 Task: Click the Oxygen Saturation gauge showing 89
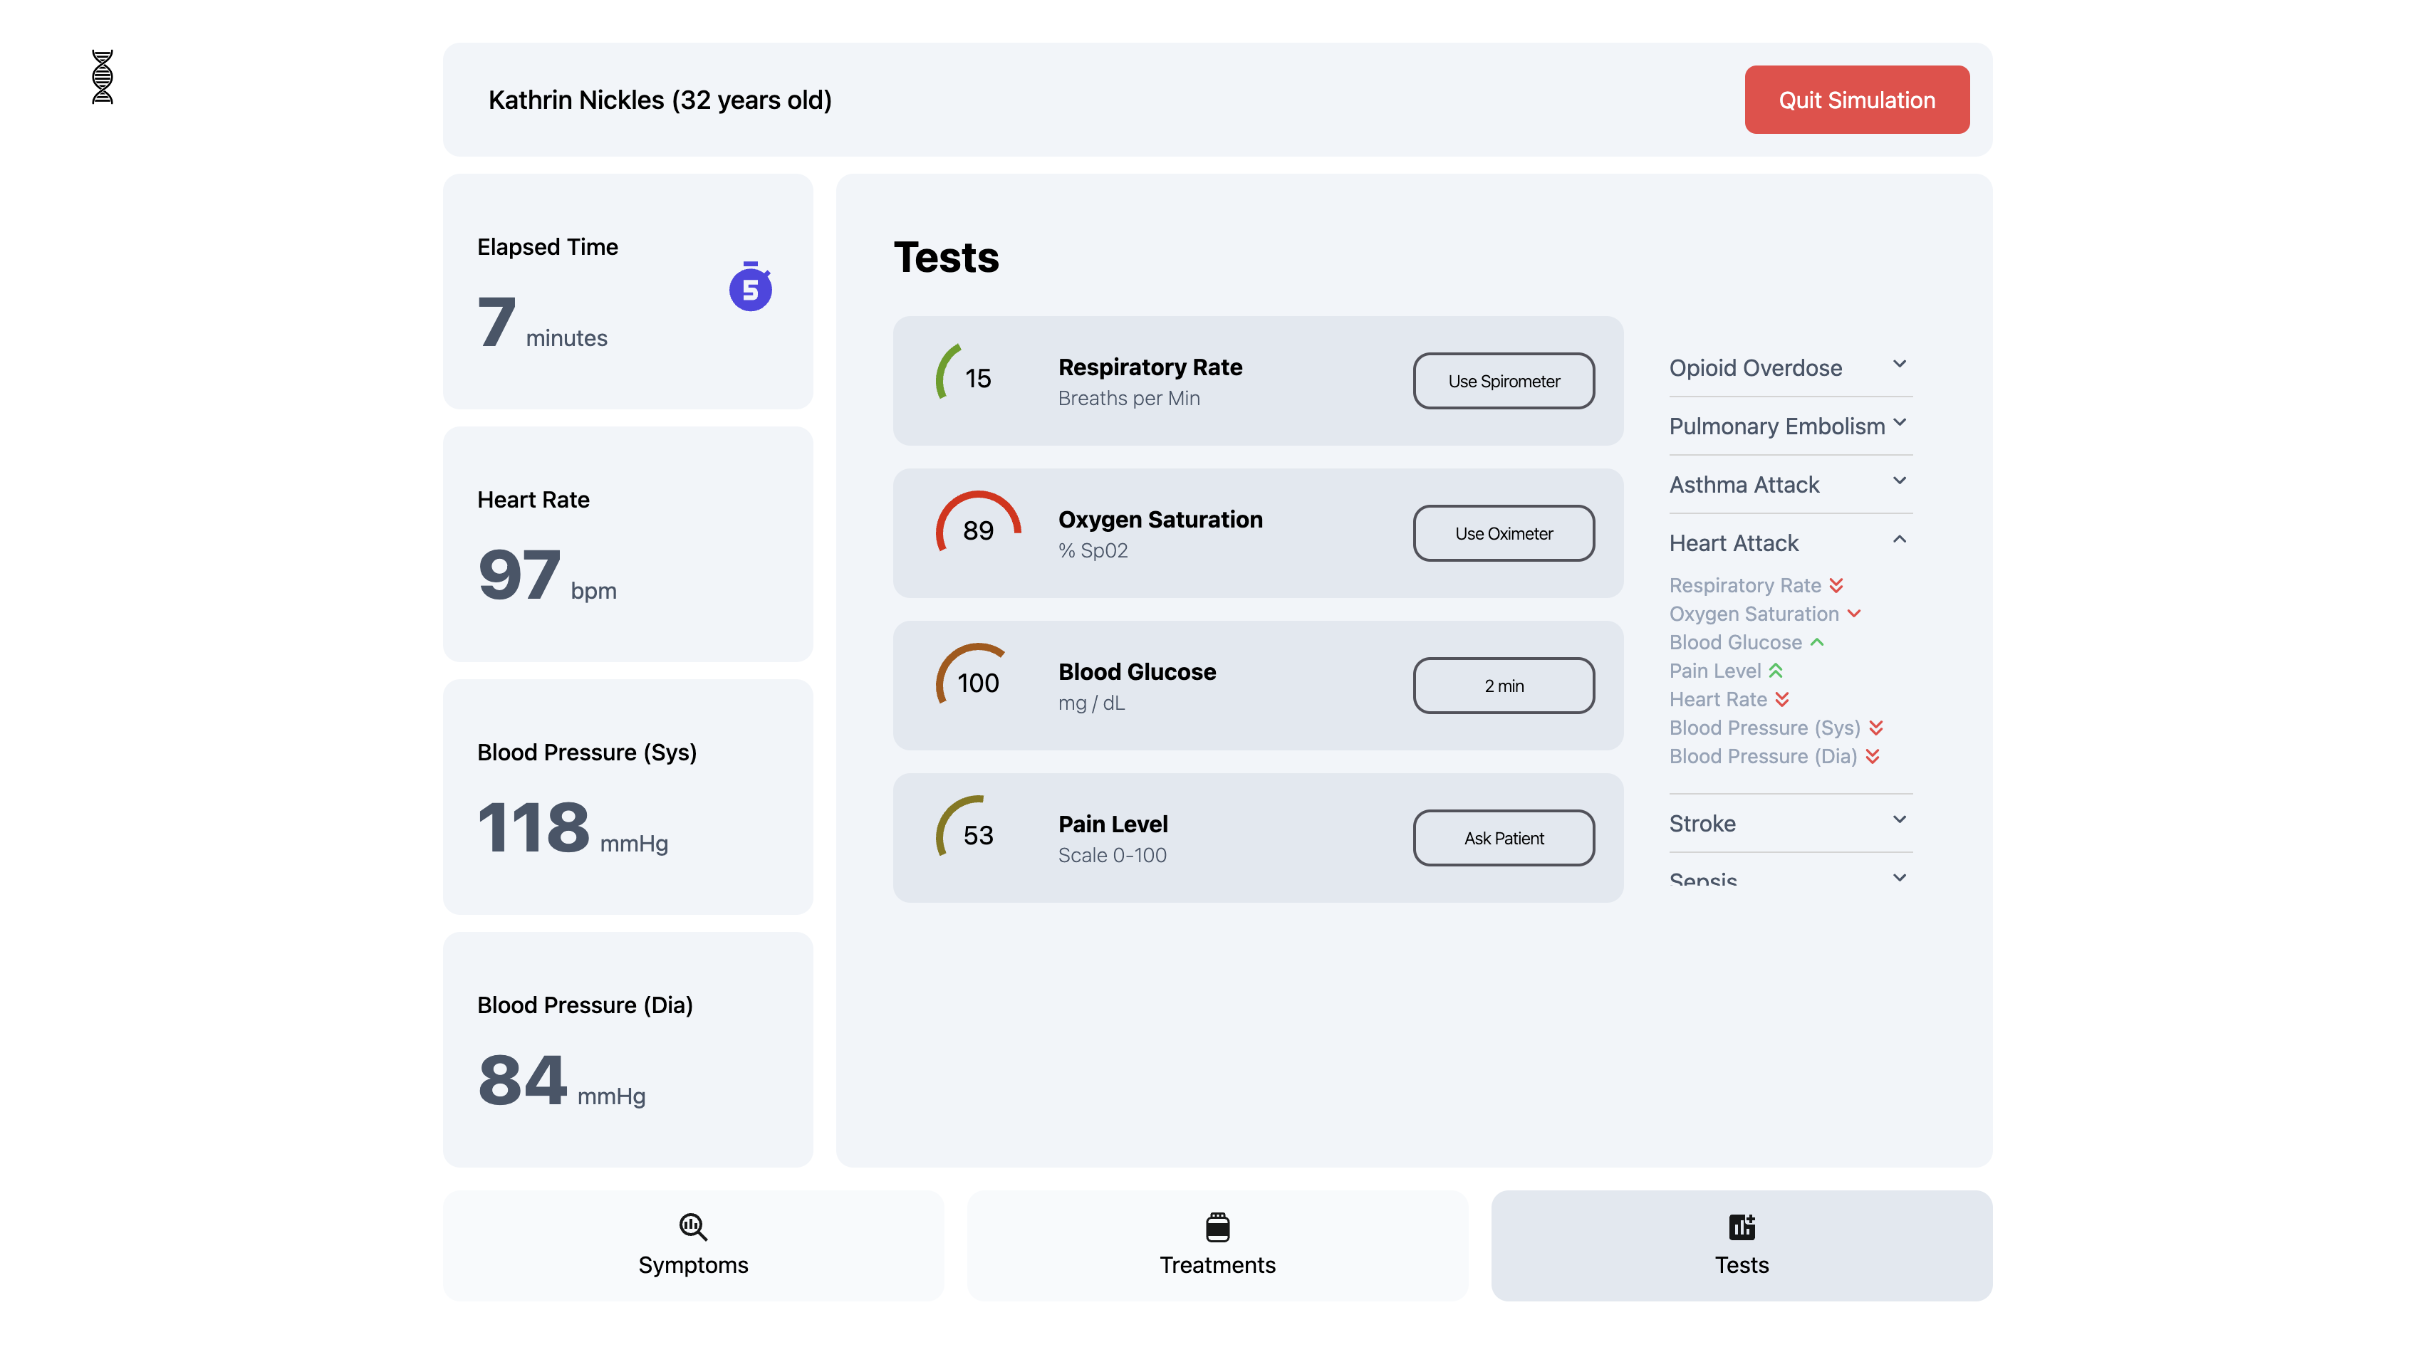[977, 530]
